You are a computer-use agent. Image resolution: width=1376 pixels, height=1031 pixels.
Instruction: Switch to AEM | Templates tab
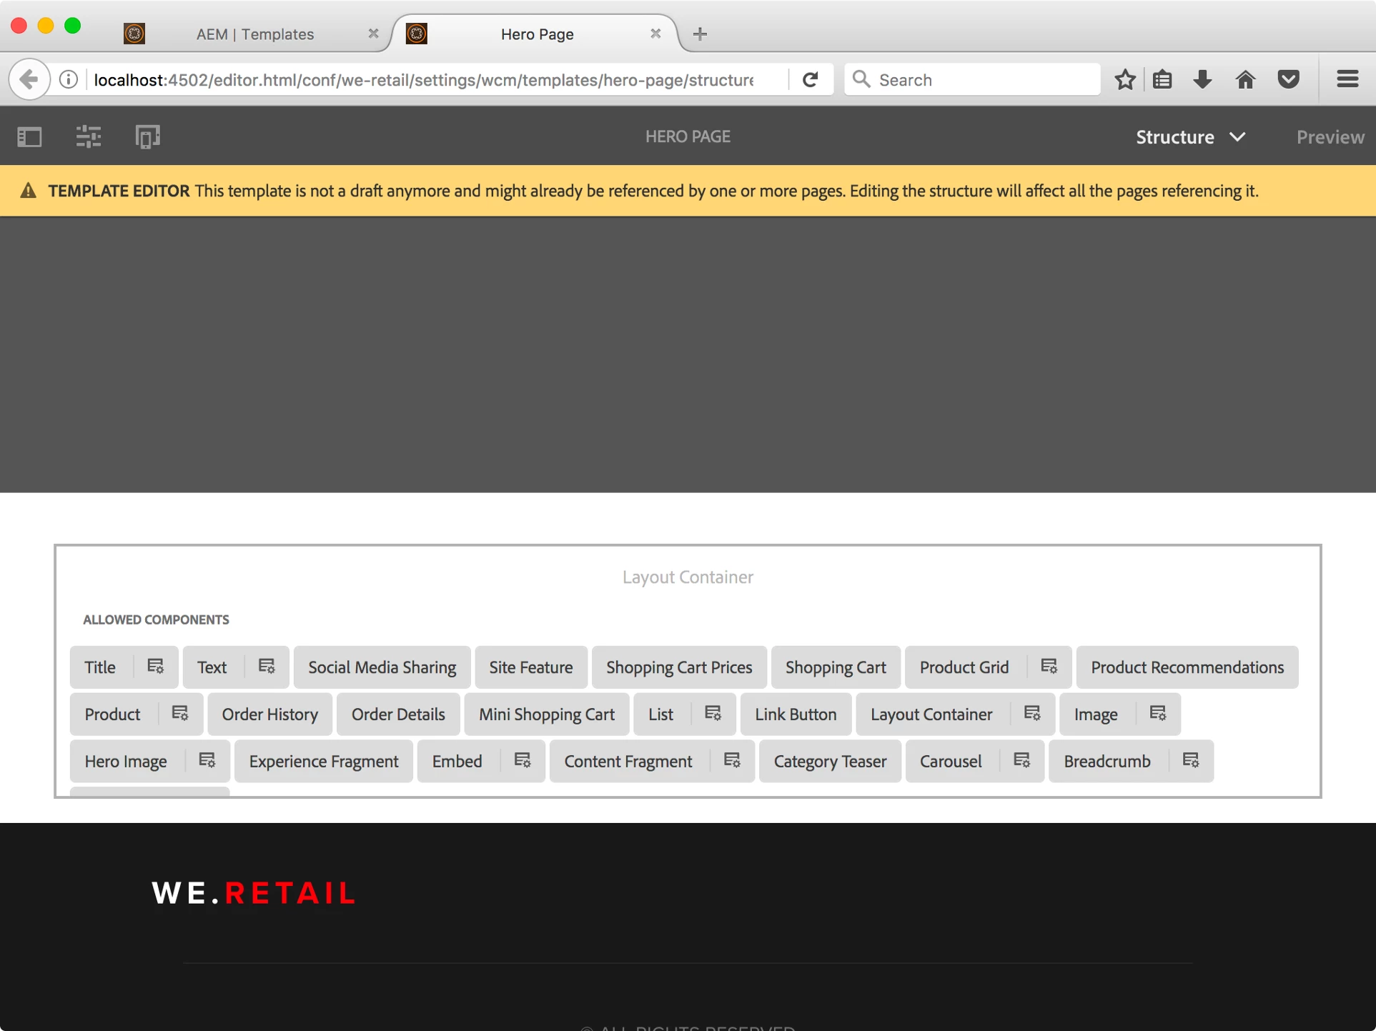click(254, 34)
